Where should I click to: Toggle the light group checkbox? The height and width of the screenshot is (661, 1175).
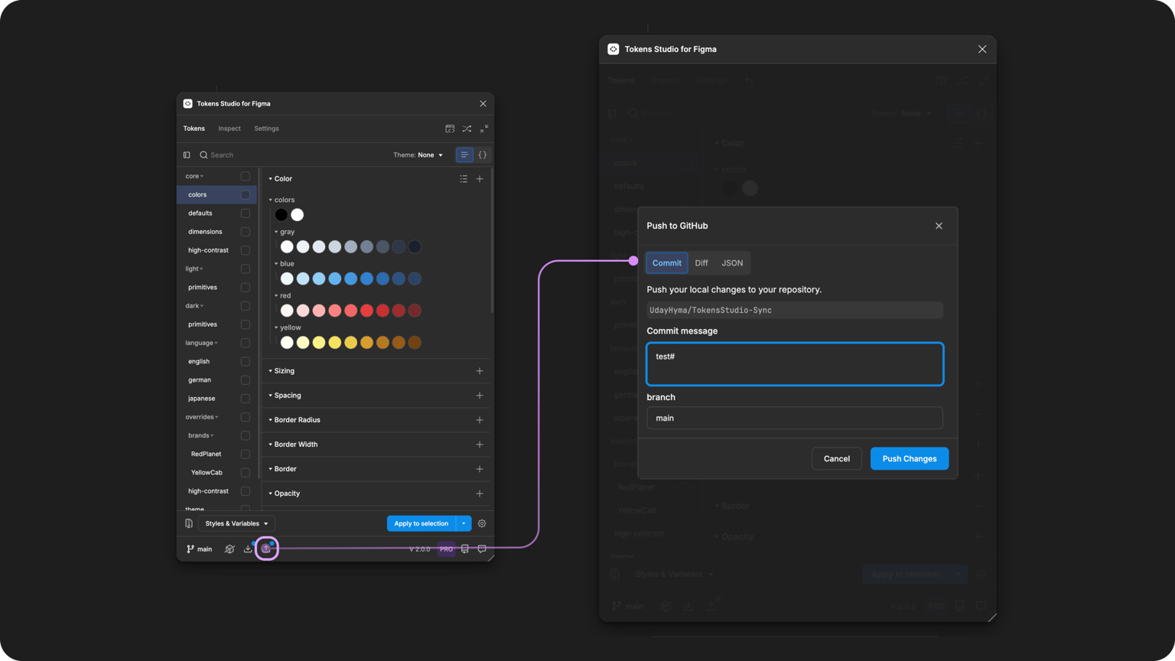tap(245, 269)
